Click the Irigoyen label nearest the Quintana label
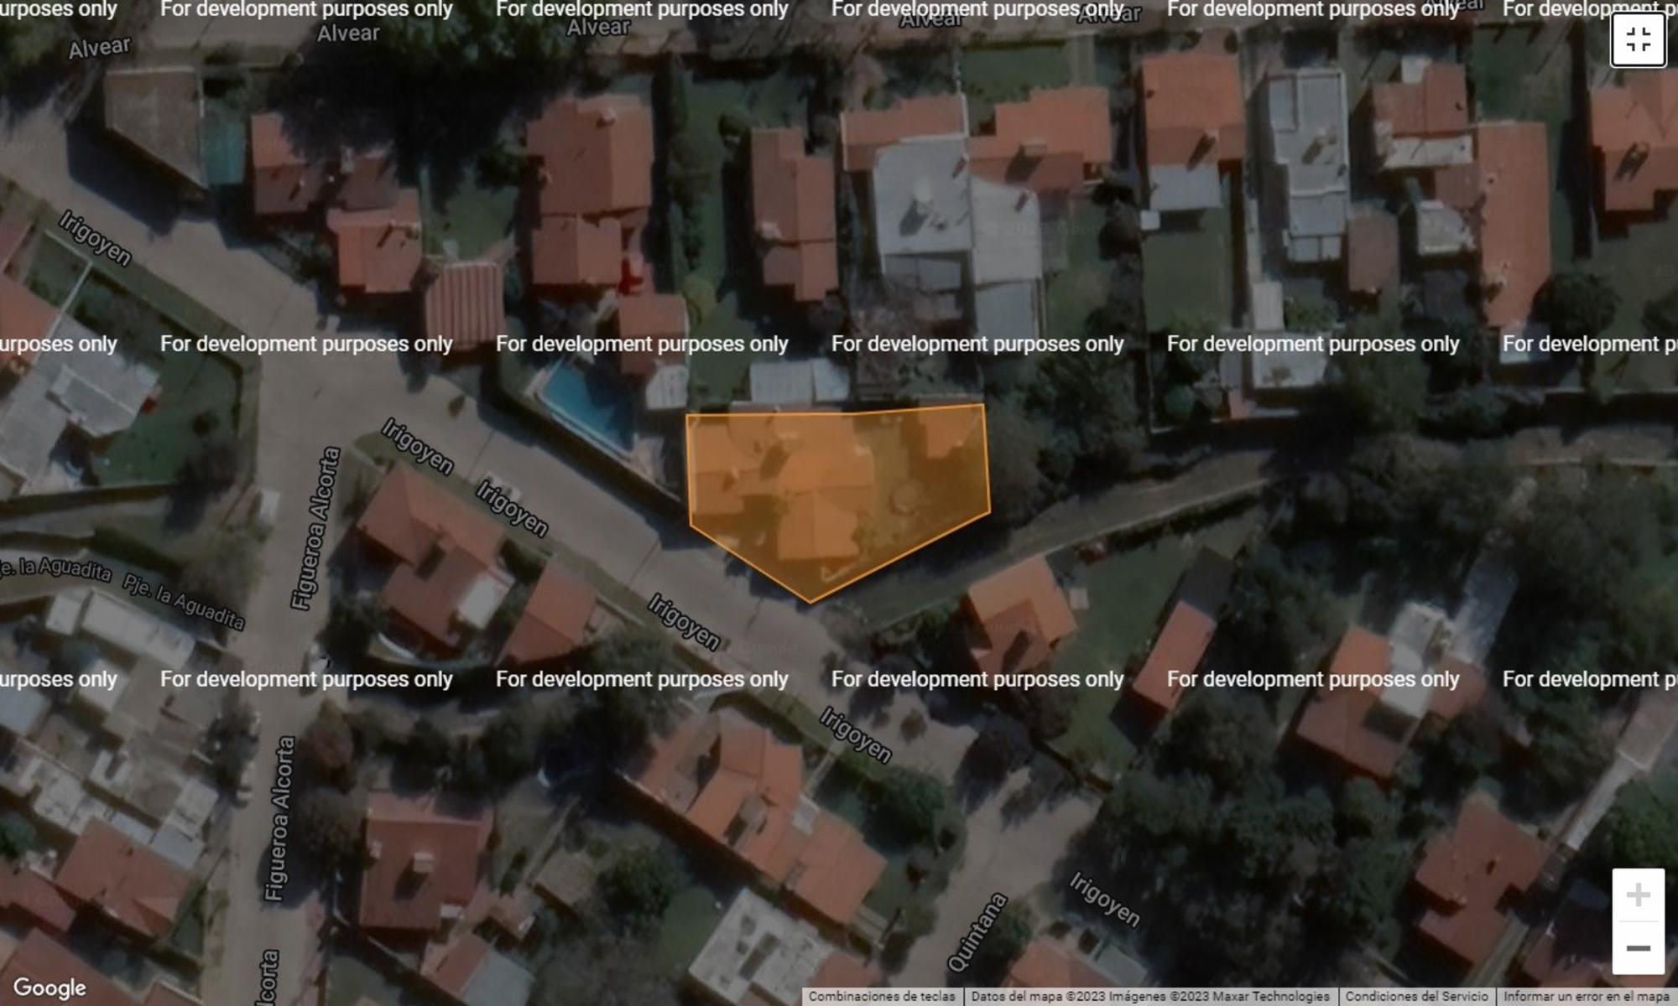 tap(1104, 900)
